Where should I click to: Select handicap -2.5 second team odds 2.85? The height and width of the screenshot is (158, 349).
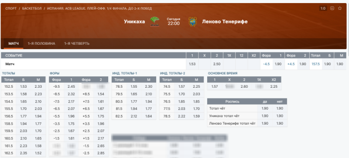click(x=101, y=153)
